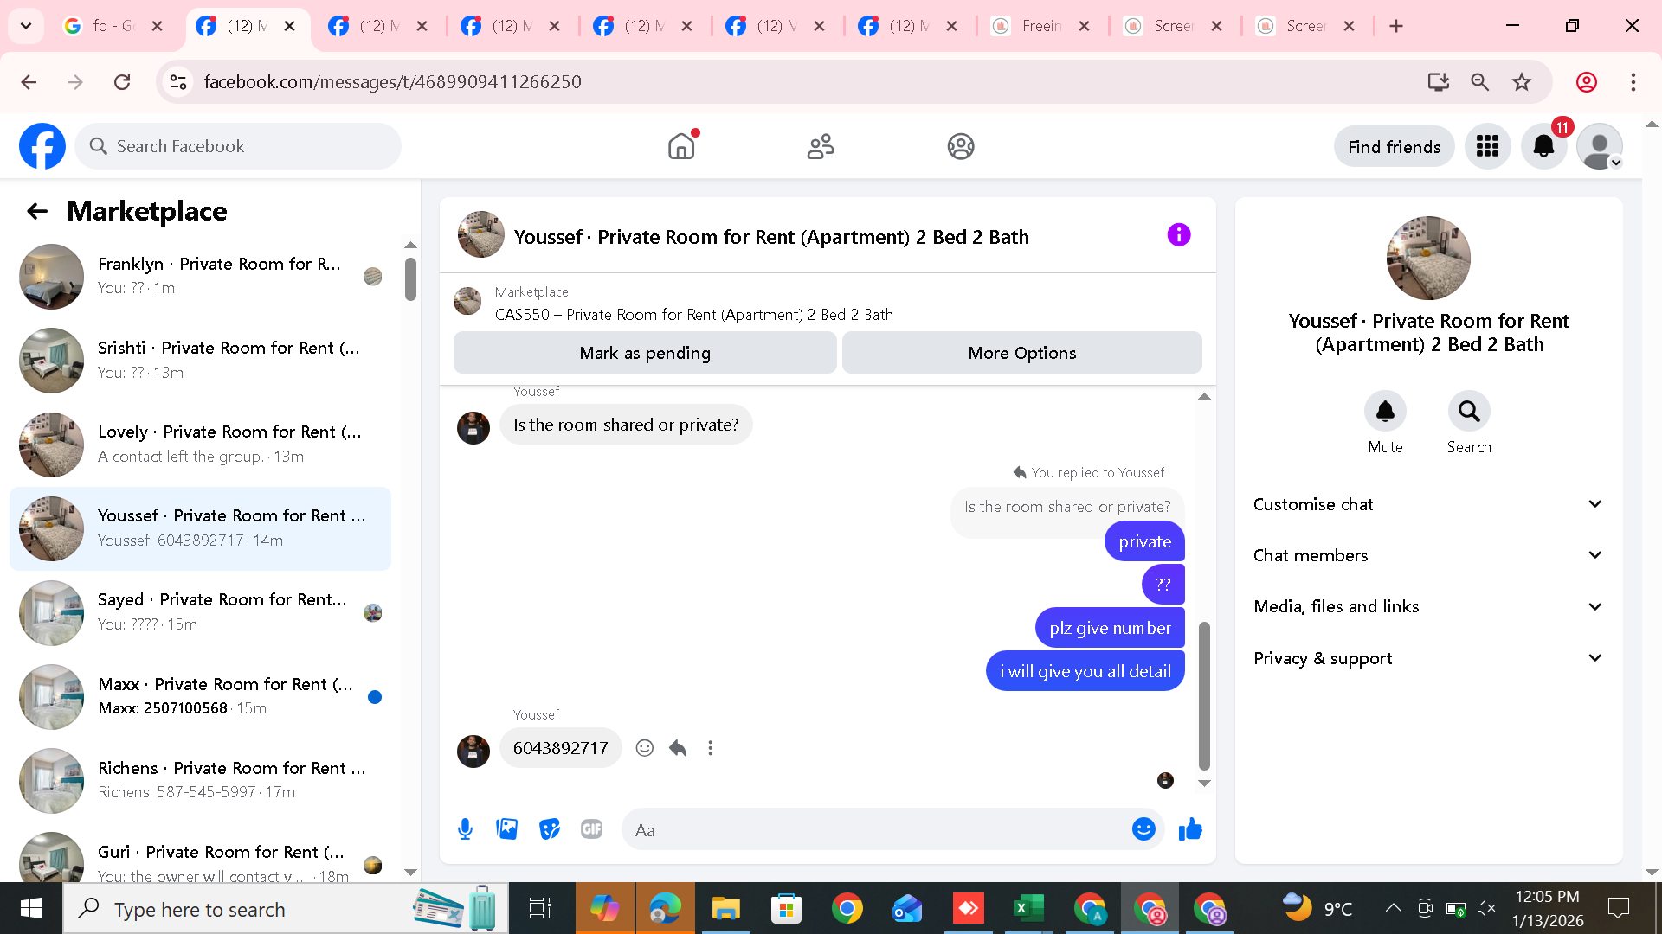The image size is (1662, 934).
Task: React to the 6043892717 message
Action: [644, 748]
